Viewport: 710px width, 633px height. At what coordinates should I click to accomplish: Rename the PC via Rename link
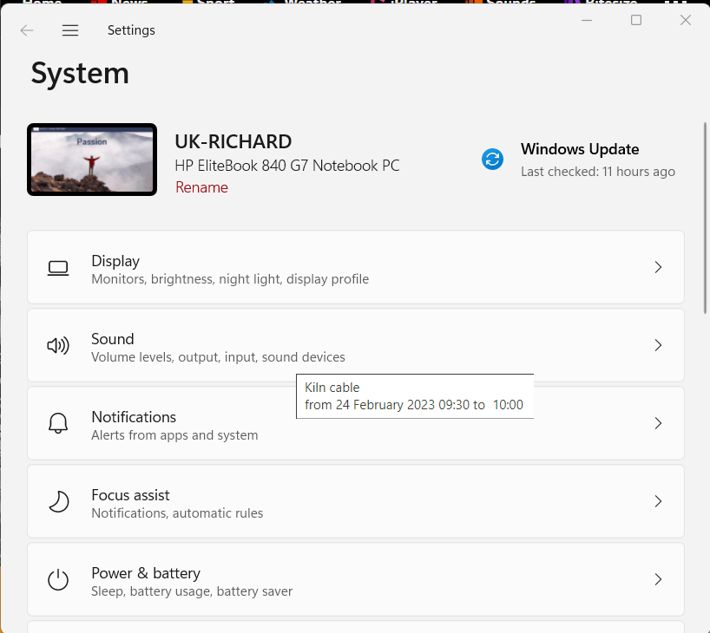(201, 187)
